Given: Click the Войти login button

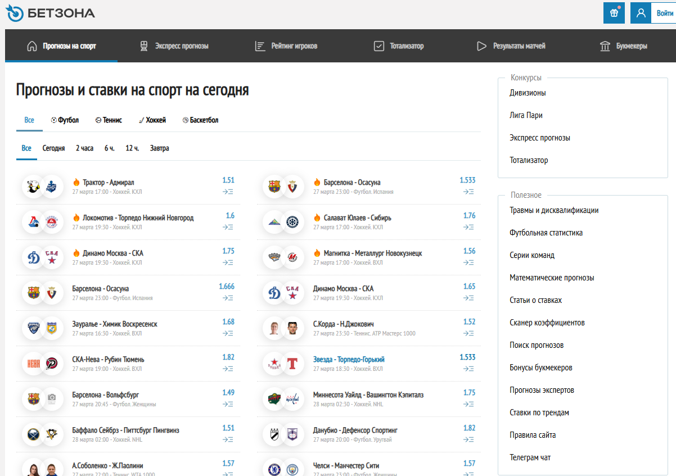Looking at the screenshot, I should point(664,13).
